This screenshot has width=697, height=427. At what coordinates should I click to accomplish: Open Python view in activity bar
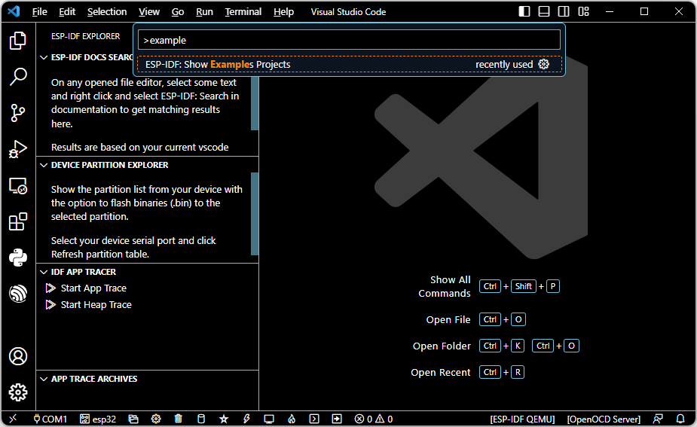click(x=18, y=258)
